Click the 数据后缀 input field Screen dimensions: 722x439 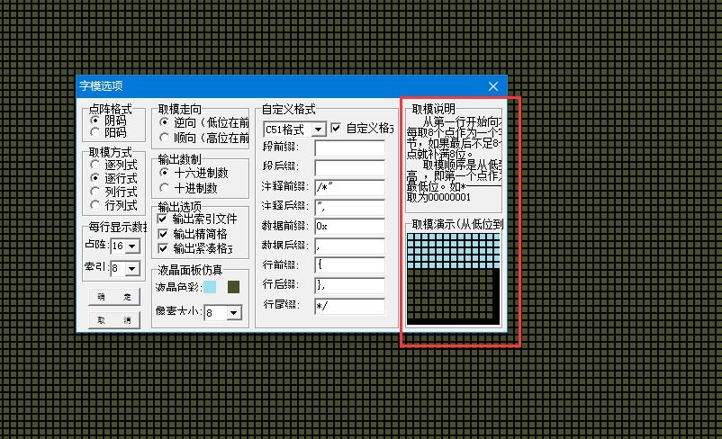pyautogui.click(x=350, y=246)
